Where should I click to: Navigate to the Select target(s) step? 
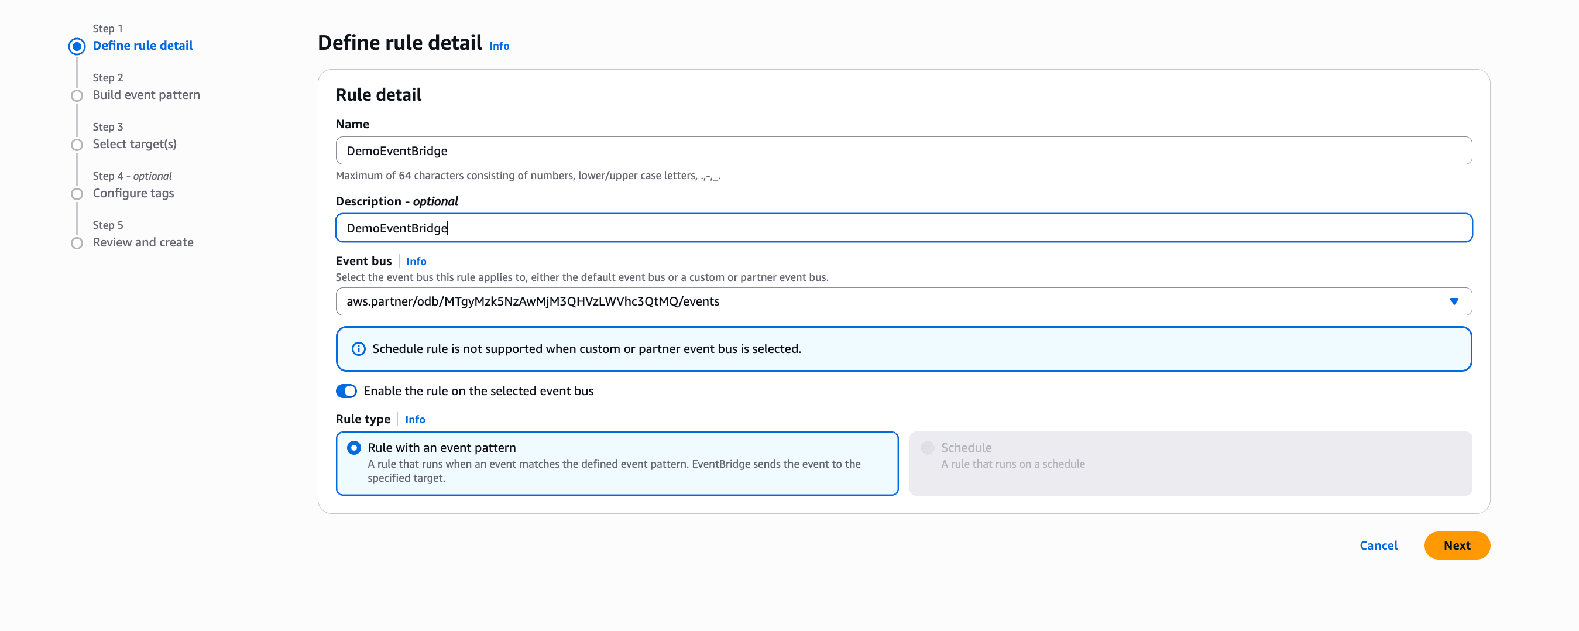[x=134, y=143]
